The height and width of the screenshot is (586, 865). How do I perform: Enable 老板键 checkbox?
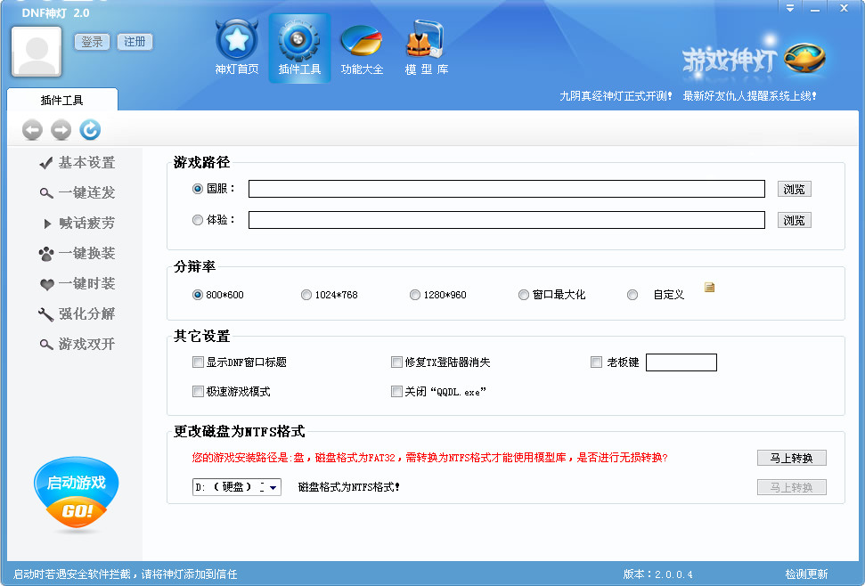point(596,362)
